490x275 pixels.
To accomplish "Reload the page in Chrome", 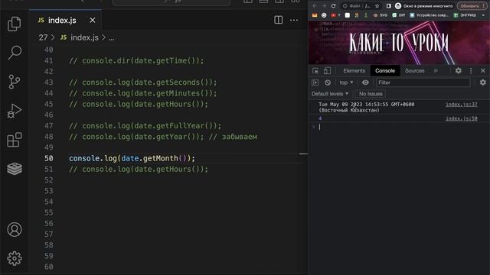I will click(x=334, y=6).
